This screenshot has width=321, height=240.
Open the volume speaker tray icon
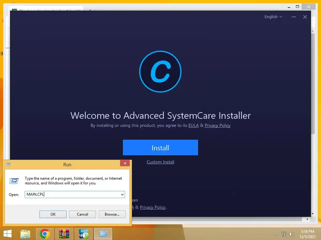[291, 234]
